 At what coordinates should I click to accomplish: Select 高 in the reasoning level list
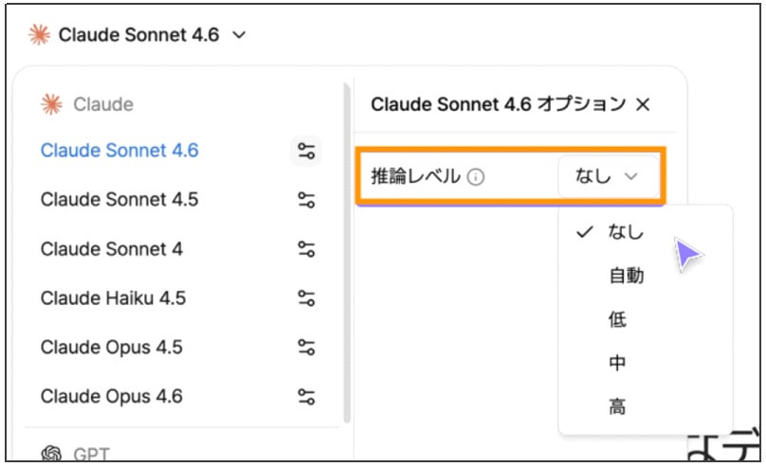pyautogui.click(x=617, y=407)
